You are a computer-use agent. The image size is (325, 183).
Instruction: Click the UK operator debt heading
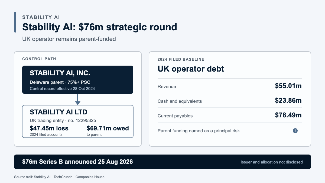pos(191,69)
